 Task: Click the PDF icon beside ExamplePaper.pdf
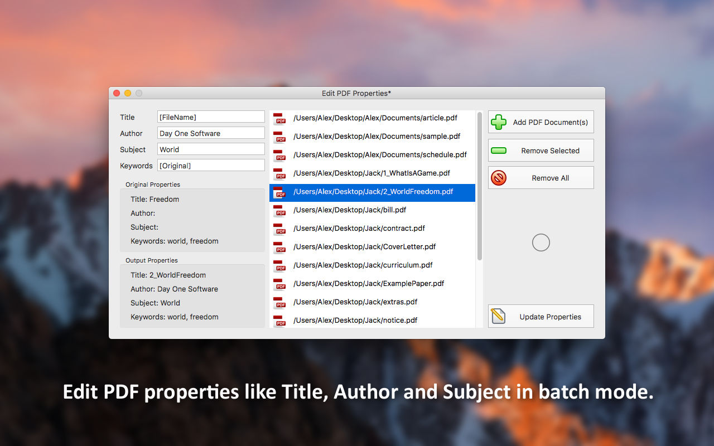point(279,284)
